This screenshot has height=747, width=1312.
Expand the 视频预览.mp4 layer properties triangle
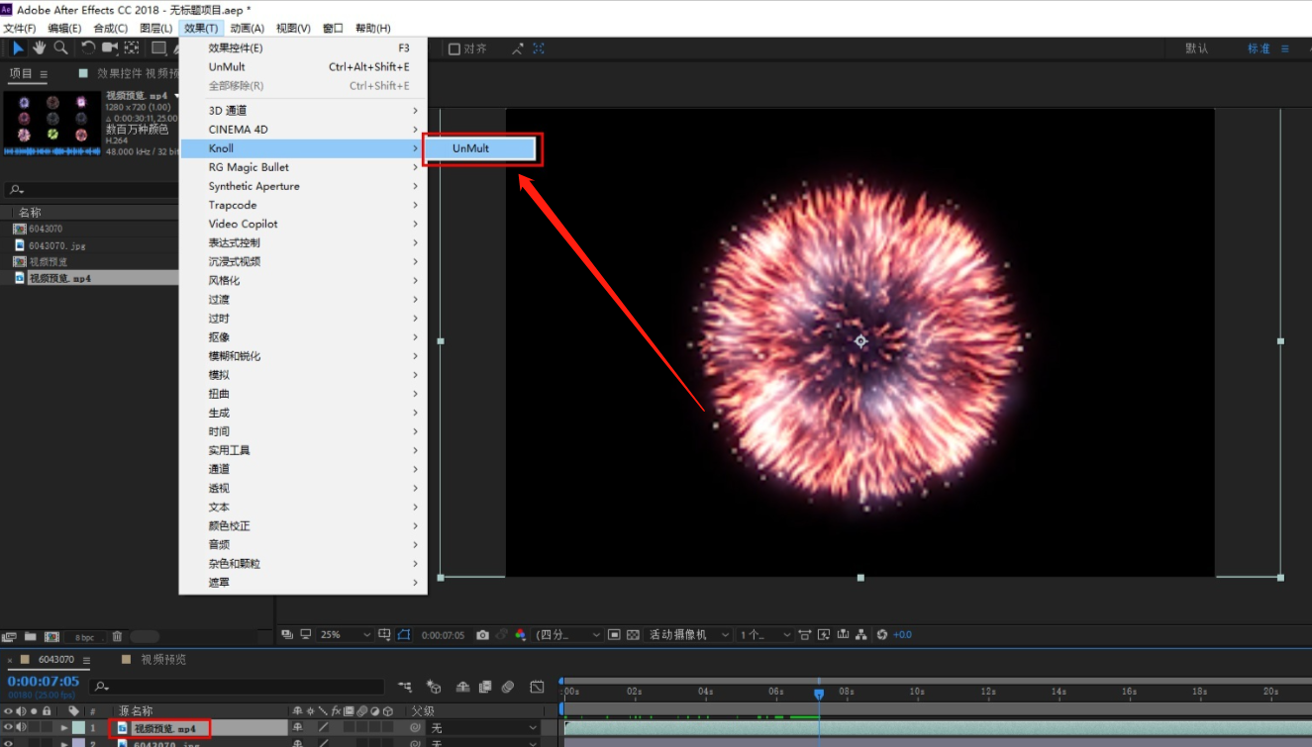tap(64, 728)
